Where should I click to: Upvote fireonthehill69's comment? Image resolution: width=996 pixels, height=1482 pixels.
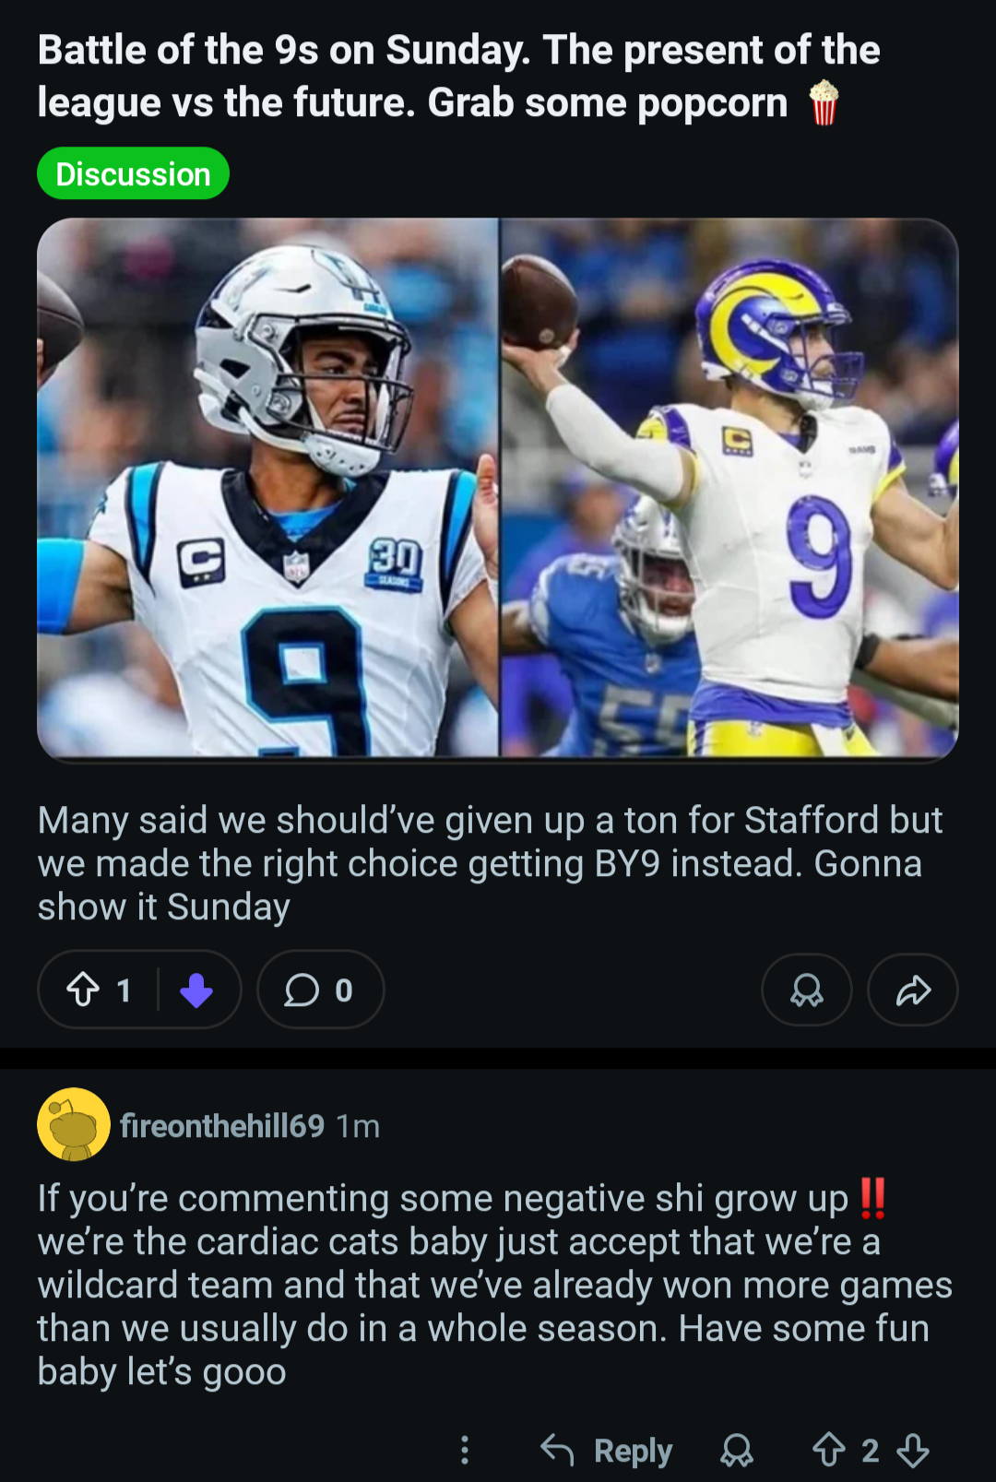[828, 1450]
